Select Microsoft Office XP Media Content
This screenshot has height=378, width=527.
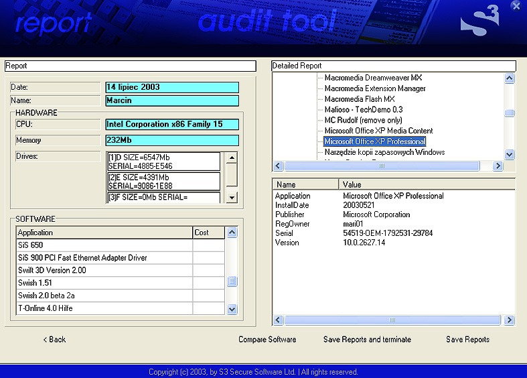[x=379, y=131]
